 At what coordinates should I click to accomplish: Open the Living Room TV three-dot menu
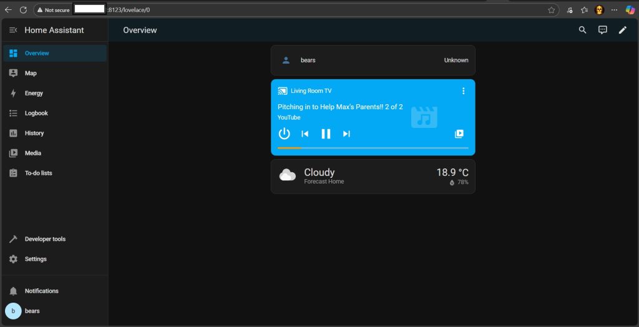tap(463, 91)
